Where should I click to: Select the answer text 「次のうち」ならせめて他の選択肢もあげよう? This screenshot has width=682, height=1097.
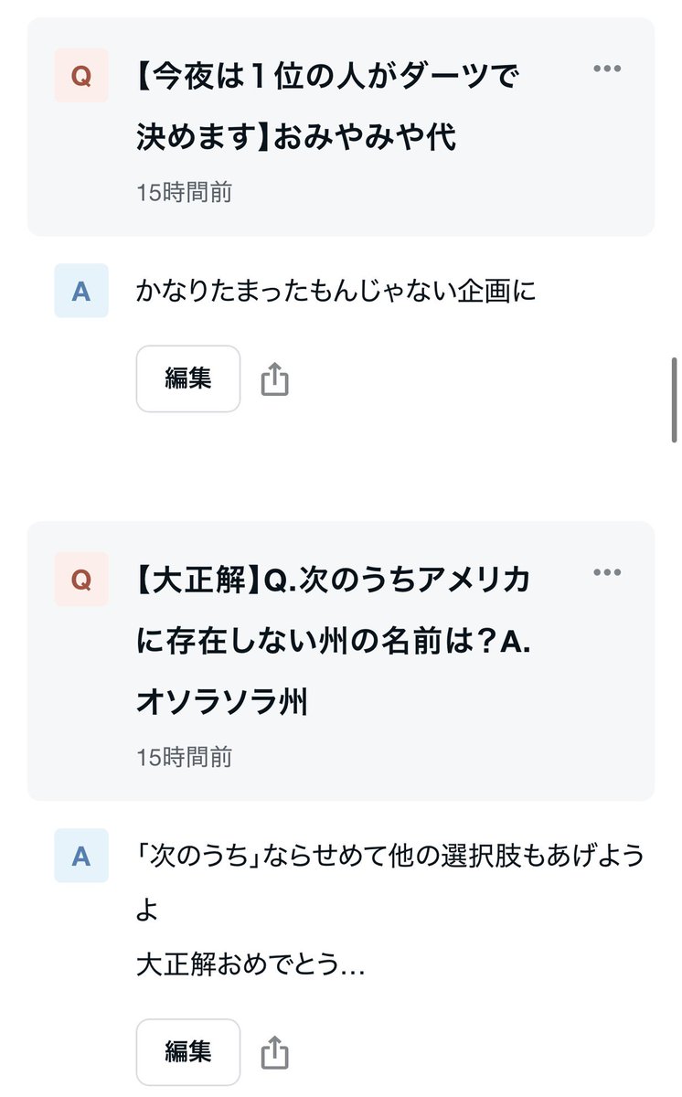390,857
